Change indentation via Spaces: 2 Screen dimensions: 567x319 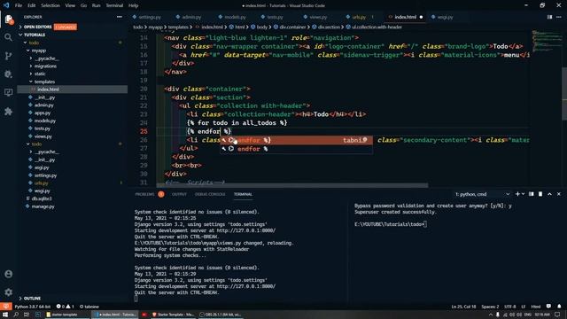tap(490, 307)
